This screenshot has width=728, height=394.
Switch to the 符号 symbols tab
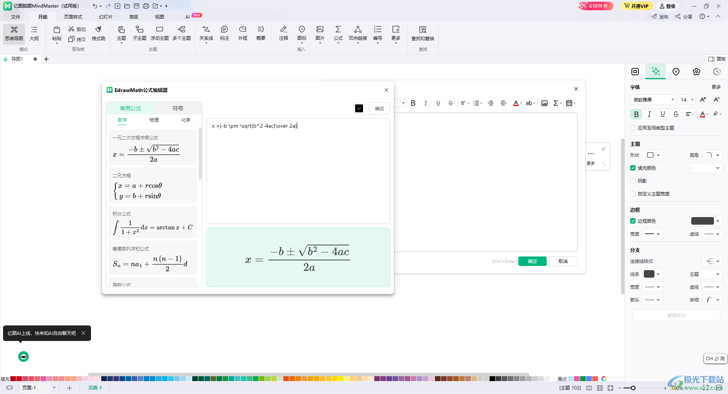coord(178,108)
